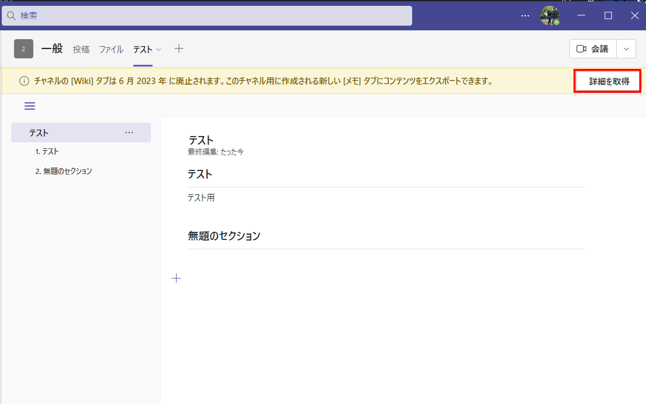Viewport: 646px width, 404px height.
Task: Open the settings and more ellipsis in title bar
Action: pyautogui.click(x=525, y=16)
